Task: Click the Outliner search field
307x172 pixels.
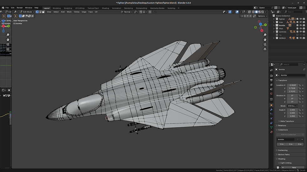Action: tap(293, 12)
